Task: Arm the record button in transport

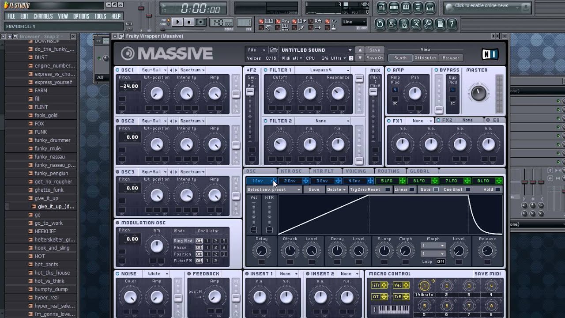Action: [x=201, y=22]
